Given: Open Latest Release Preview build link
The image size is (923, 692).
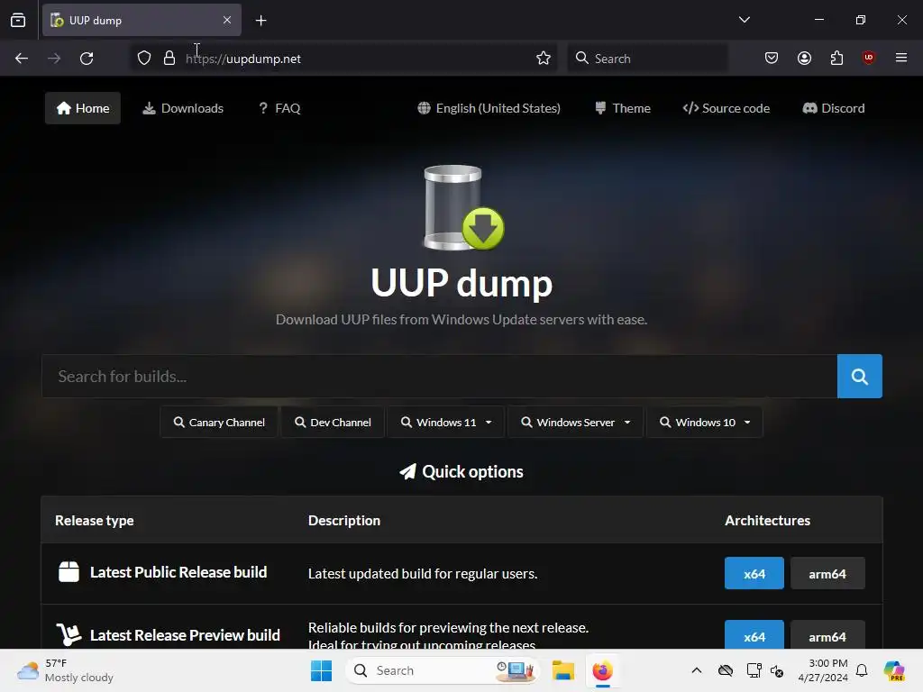Looking at the screenshot, I should click(x=185, y=635).
